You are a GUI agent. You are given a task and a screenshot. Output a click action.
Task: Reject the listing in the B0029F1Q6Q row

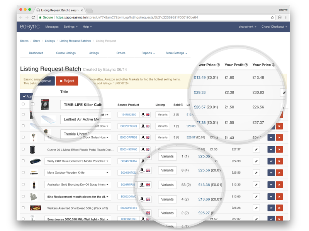coord(279,126)
